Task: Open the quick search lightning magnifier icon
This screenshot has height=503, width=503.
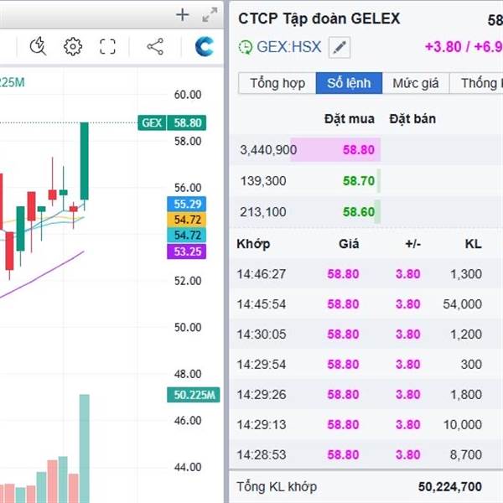Action: pos(38,47)
